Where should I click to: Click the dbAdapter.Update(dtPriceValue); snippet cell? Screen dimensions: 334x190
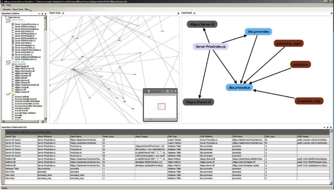coord(151,165)
